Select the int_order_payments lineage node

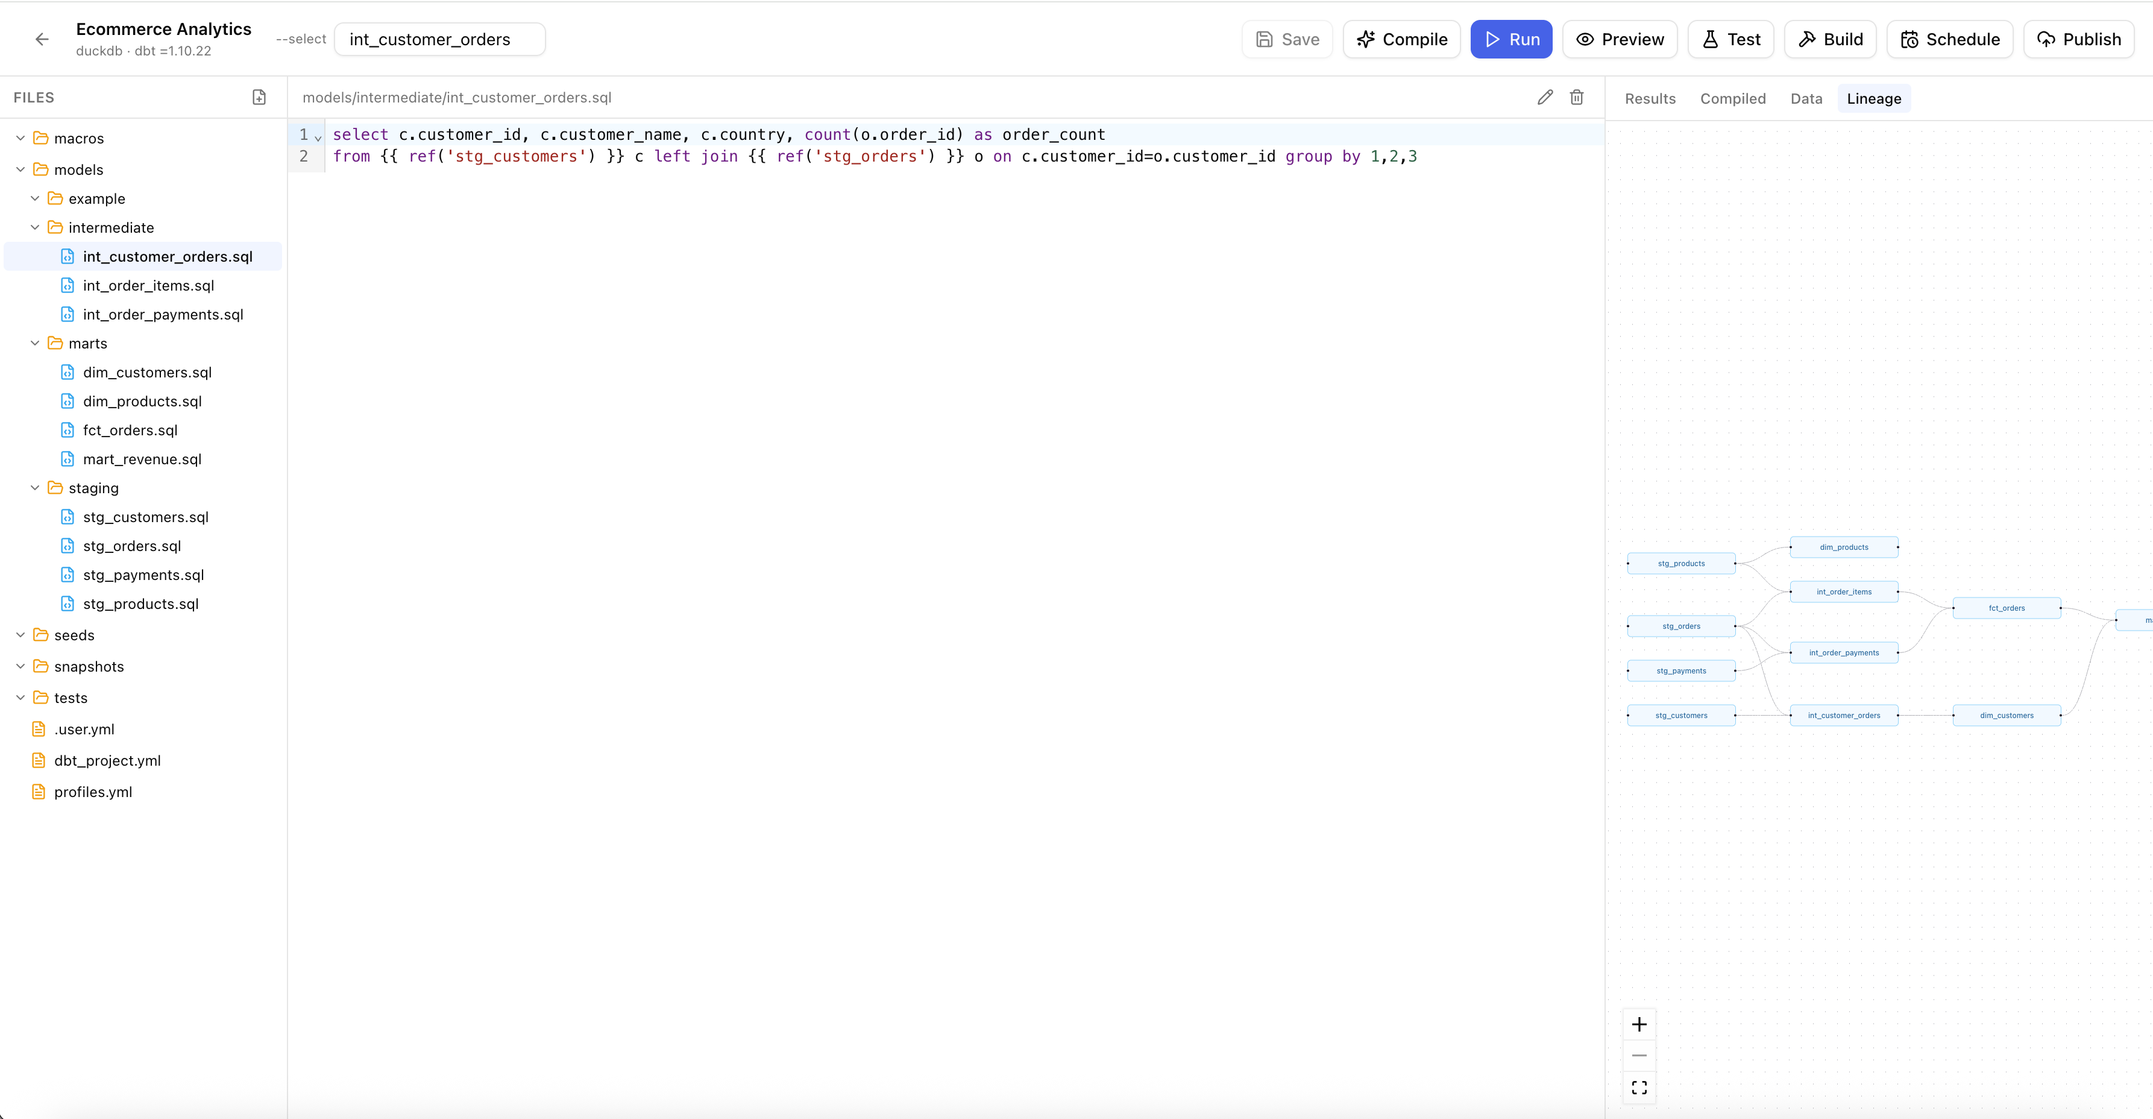point(1844,652)
